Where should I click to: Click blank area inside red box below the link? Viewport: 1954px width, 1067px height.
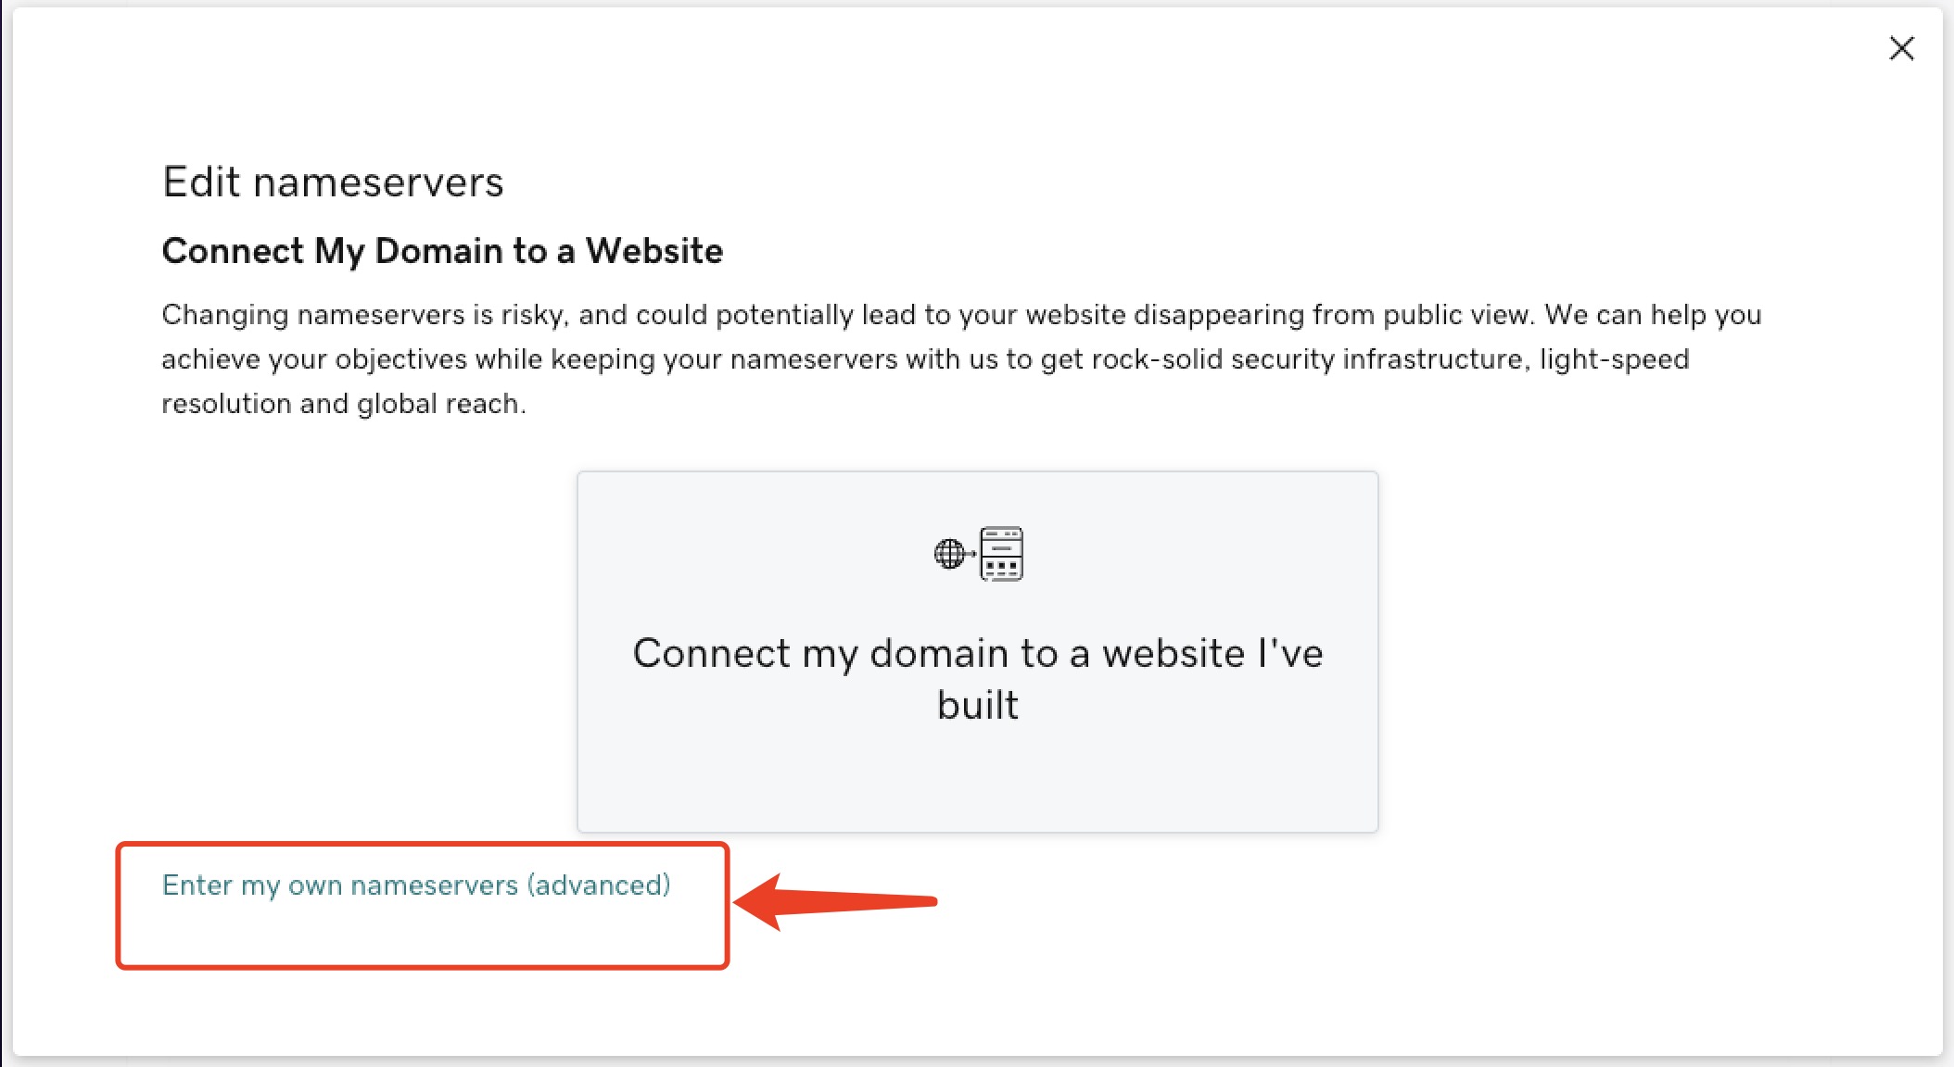422,935
